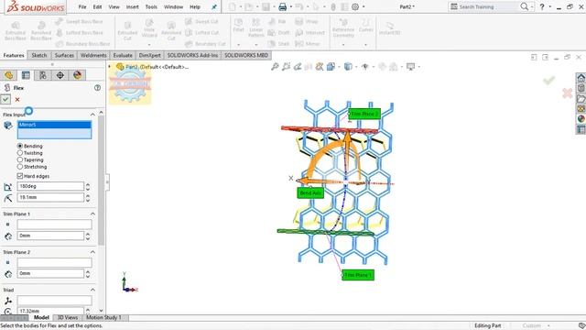Image resolution: width=586 pixels, height=330 pixels.
Task: Click Trim Plane 1 reference entity box
Action: click(54, 225)
